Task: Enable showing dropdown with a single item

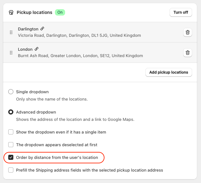Action: tap(11, 132)
